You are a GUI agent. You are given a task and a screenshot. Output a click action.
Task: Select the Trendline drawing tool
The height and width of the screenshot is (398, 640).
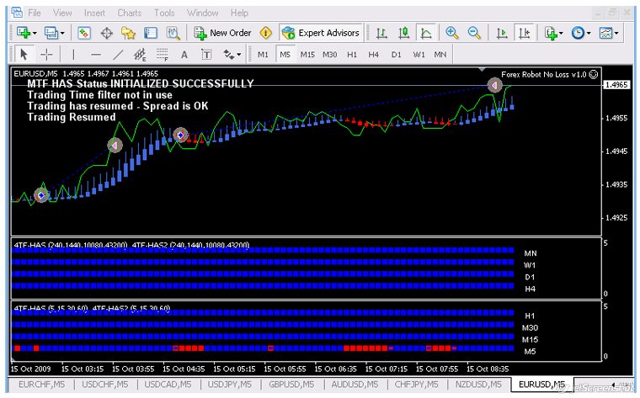point(118,54)
